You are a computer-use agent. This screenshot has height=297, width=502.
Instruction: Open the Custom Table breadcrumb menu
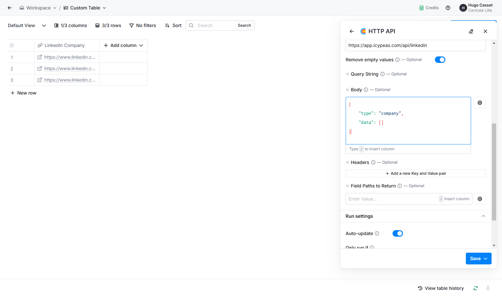pyautogui.click(x=85, y=8)
